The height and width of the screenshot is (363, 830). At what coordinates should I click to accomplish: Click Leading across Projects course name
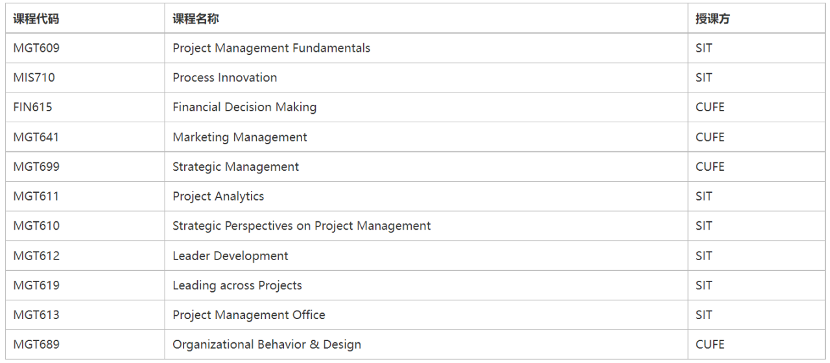pyautogui.click(x=237, y=285)
